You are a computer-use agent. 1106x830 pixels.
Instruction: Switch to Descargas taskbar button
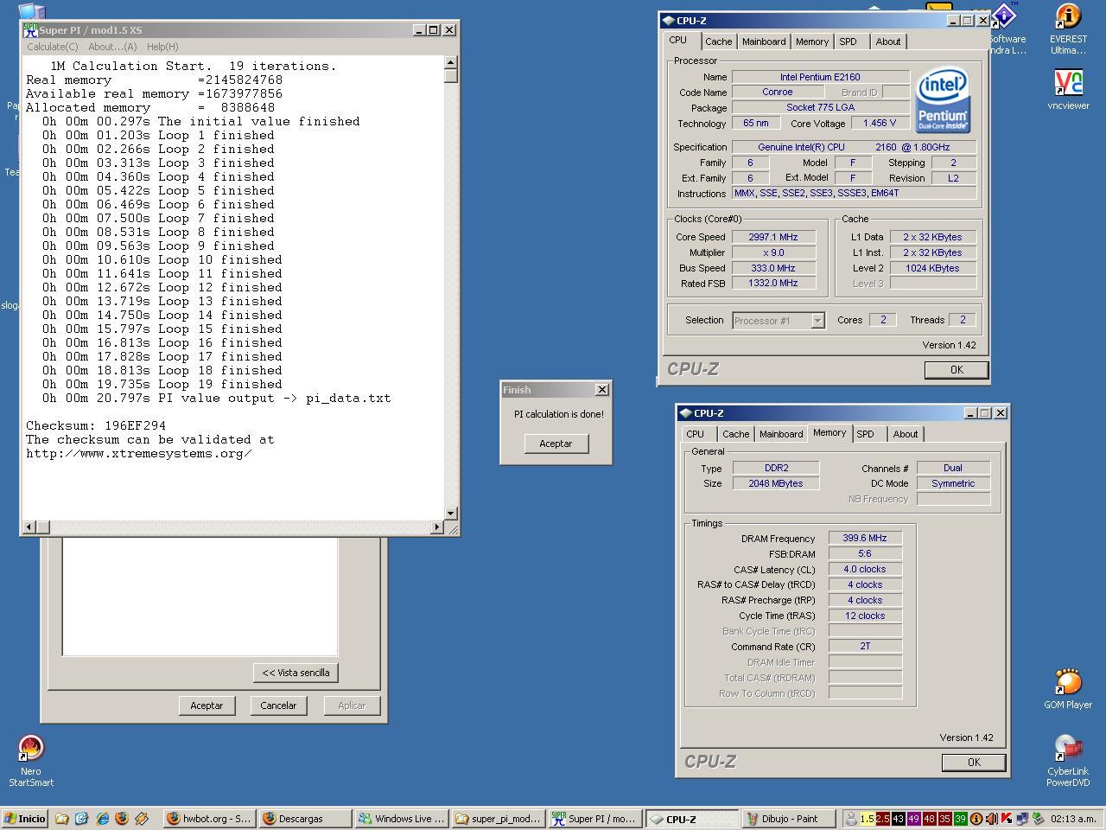coord(305,819)
